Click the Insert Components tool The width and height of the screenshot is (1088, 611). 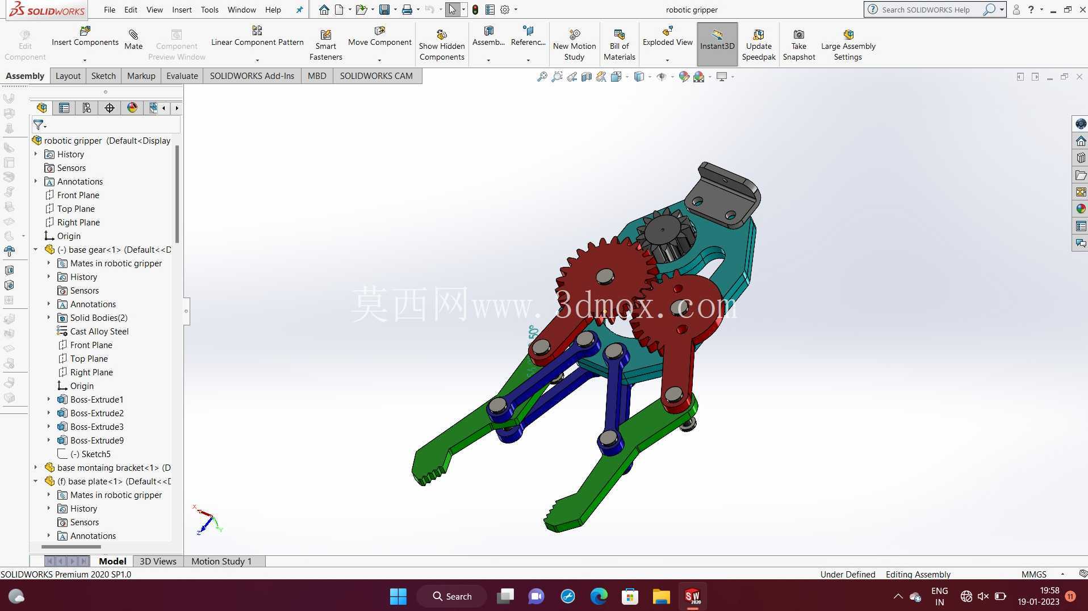click(x=85, y=36)
